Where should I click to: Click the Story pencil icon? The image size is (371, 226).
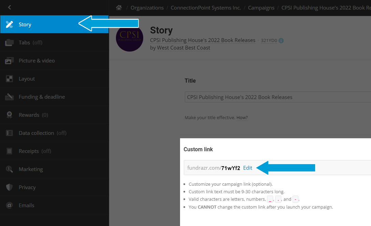coord(9,24)
